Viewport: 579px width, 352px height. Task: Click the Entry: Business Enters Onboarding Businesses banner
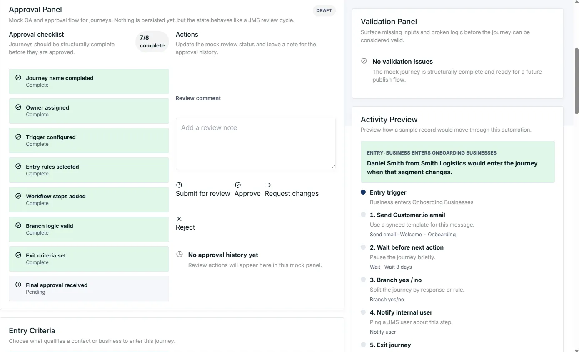pyautogui.click(x=458, y=162)
